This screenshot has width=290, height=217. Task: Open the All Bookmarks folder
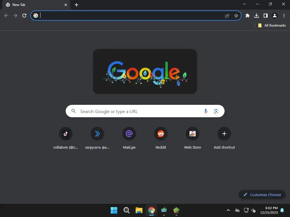point(272,25)
